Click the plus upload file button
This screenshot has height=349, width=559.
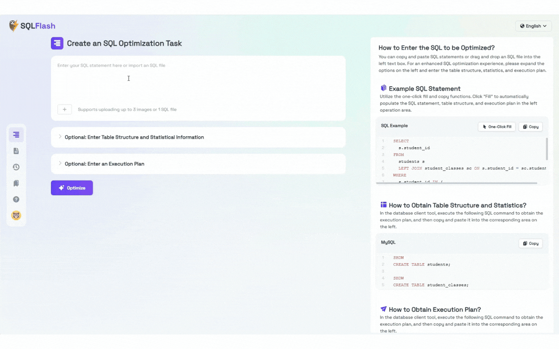pyautogui.click(x=65, y=110)
